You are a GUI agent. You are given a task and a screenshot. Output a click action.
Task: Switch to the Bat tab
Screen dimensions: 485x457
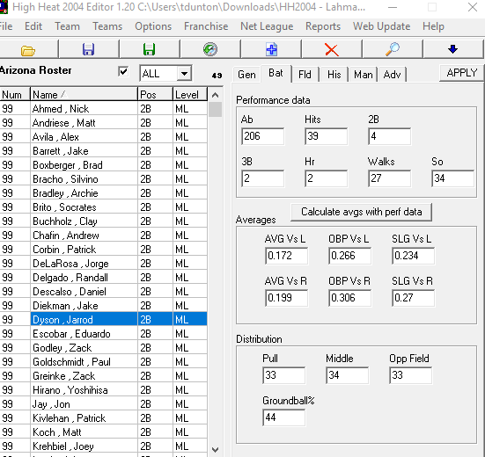[x=276, y=73]
